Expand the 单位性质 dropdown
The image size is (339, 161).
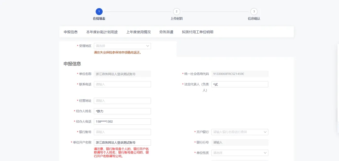(x=239, y=153)
